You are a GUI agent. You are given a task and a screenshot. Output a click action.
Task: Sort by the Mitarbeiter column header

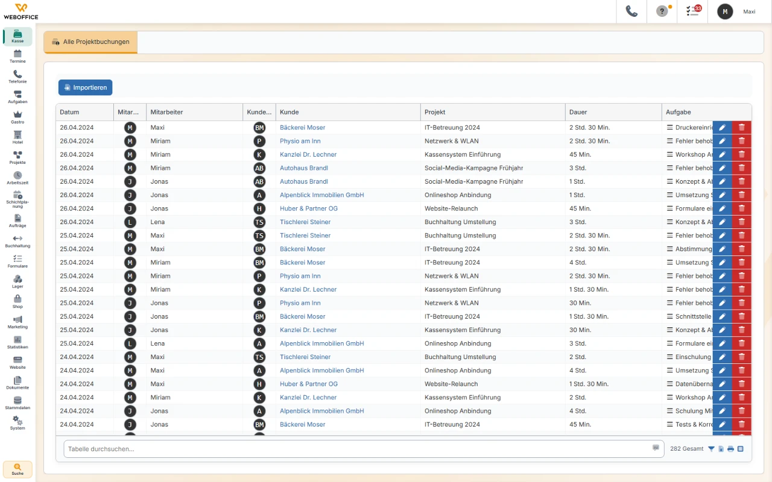pyautogui.click(x=195, y=112)
